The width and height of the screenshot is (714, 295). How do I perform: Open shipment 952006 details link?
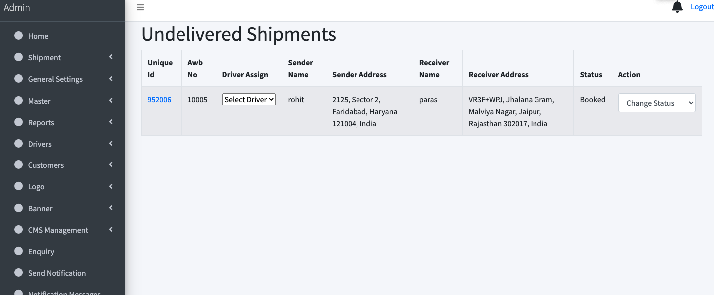tap(159, 99)
